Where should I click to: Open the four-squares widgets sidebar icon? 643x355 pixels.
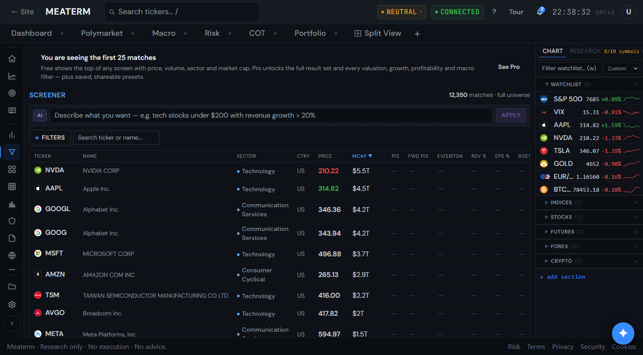coord(12,169)
